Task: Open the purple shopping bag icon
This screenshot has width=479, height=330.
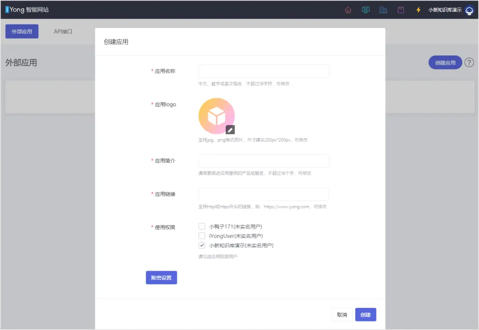Action: [401, 10]
